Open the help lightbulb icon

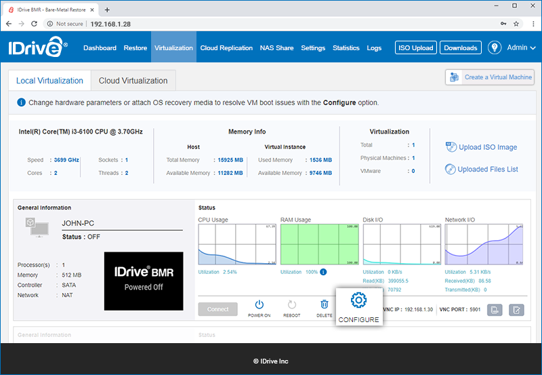[495, 47]
